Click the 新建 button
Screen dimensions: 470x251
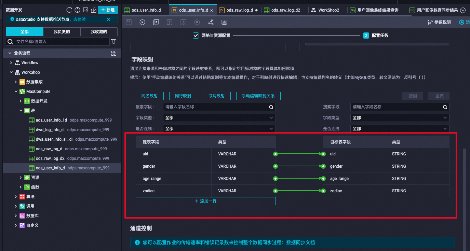[108, 10]
